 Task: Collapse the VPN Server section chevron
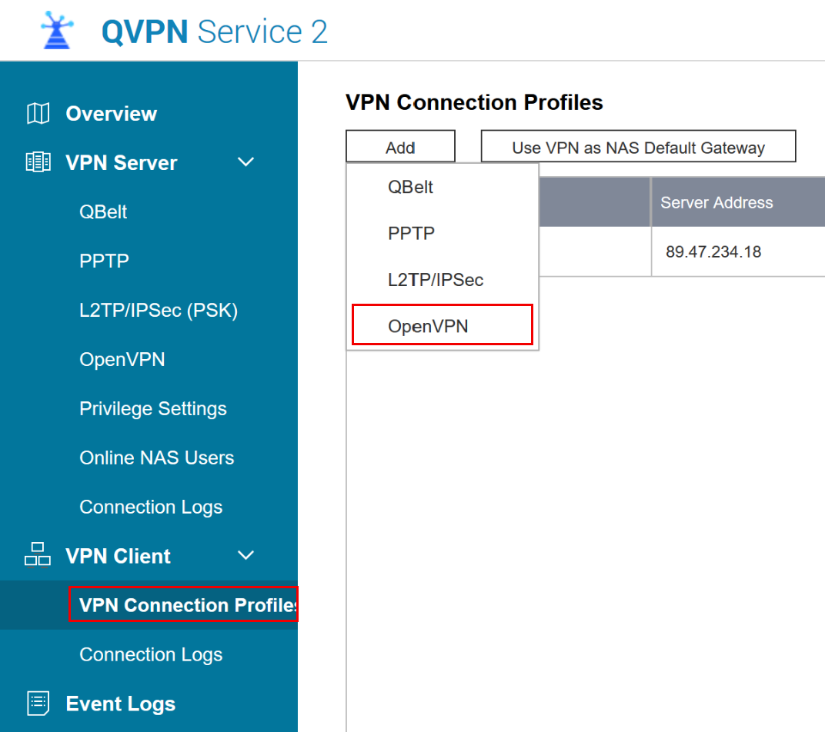[x=245, y=162]
